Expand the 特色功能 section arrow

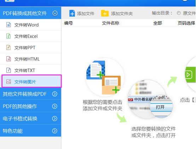click(54, 131)
